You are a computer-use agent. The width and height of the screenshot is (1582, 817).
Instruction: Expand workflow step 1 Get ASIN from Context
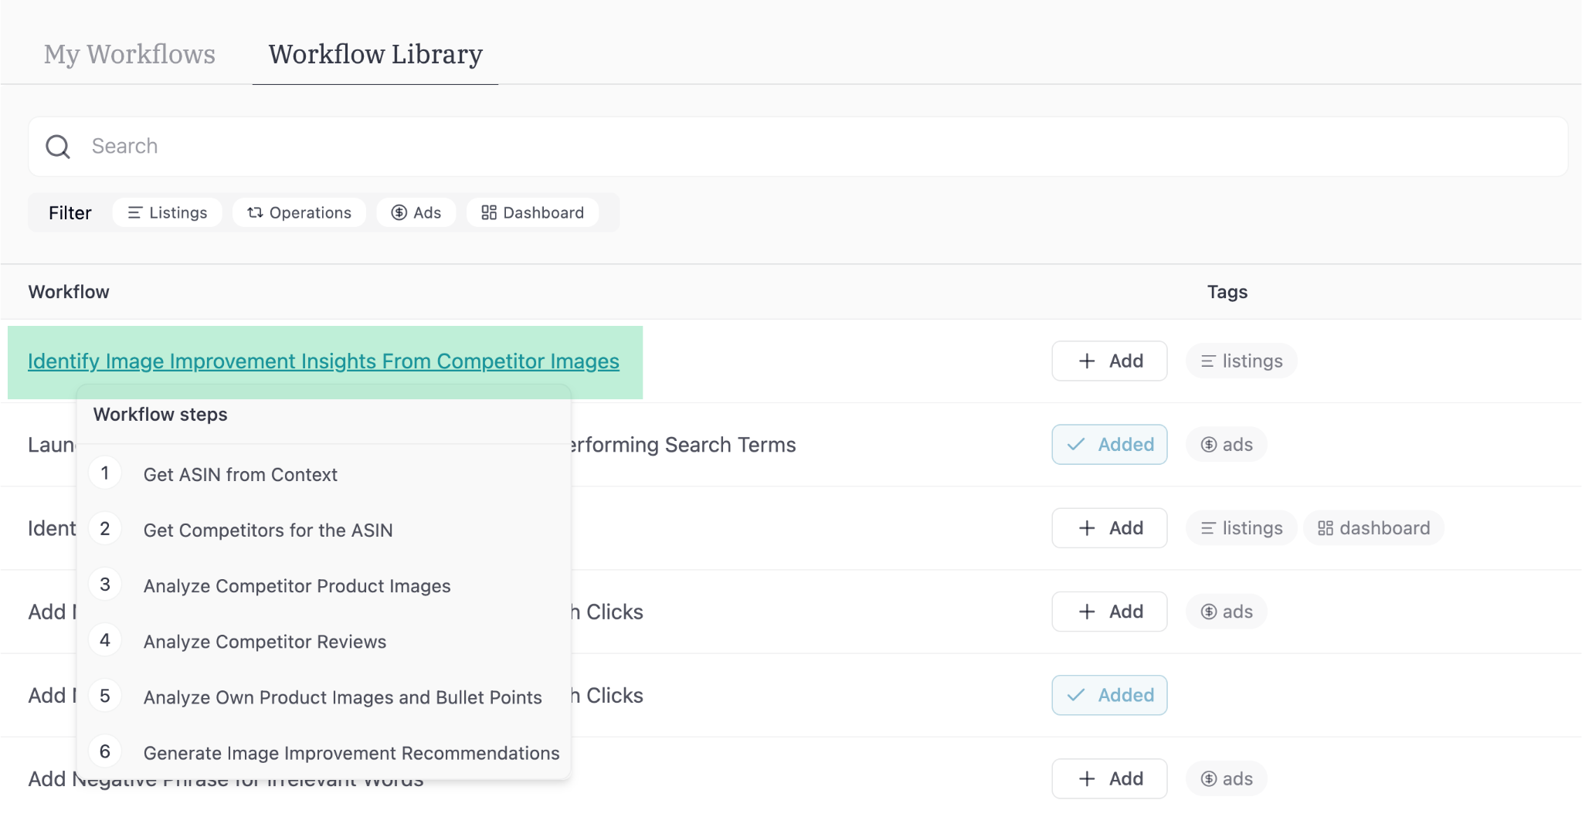tap(240, 474)
